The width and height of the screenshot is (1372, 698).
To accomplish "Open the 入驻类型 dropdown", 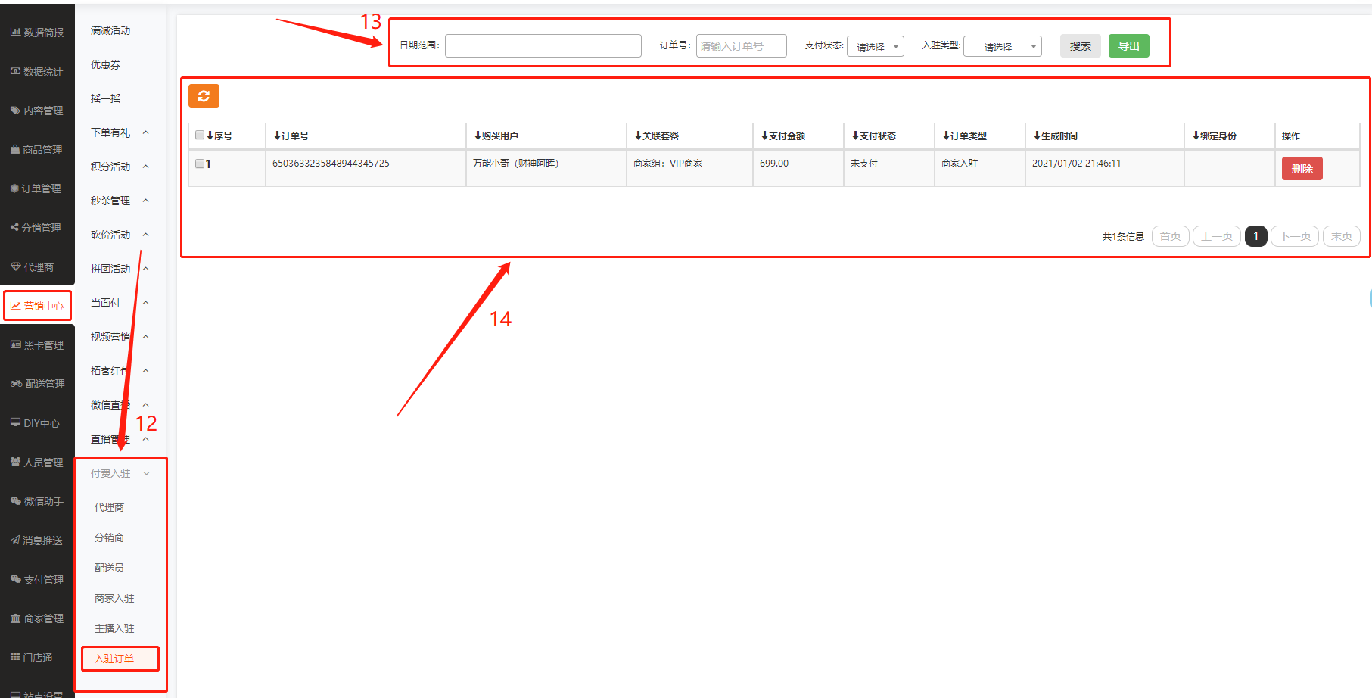I will click(x=1002, y=47).
